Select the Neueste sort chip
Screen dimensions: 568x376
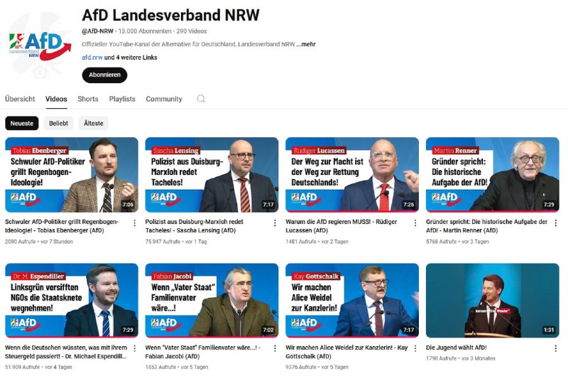[22, 123]
